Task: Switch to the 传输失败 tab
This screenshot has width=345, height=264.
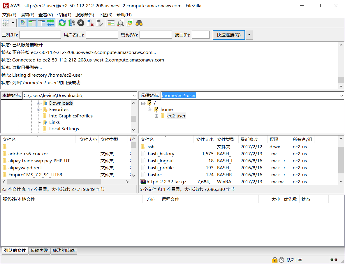Action: tap(39, 251)
